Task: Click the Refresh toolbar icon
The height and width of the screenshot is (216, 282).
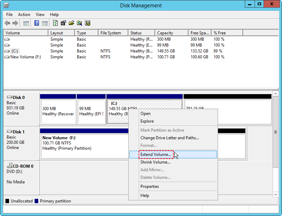Action: click(x=55, y=23)
